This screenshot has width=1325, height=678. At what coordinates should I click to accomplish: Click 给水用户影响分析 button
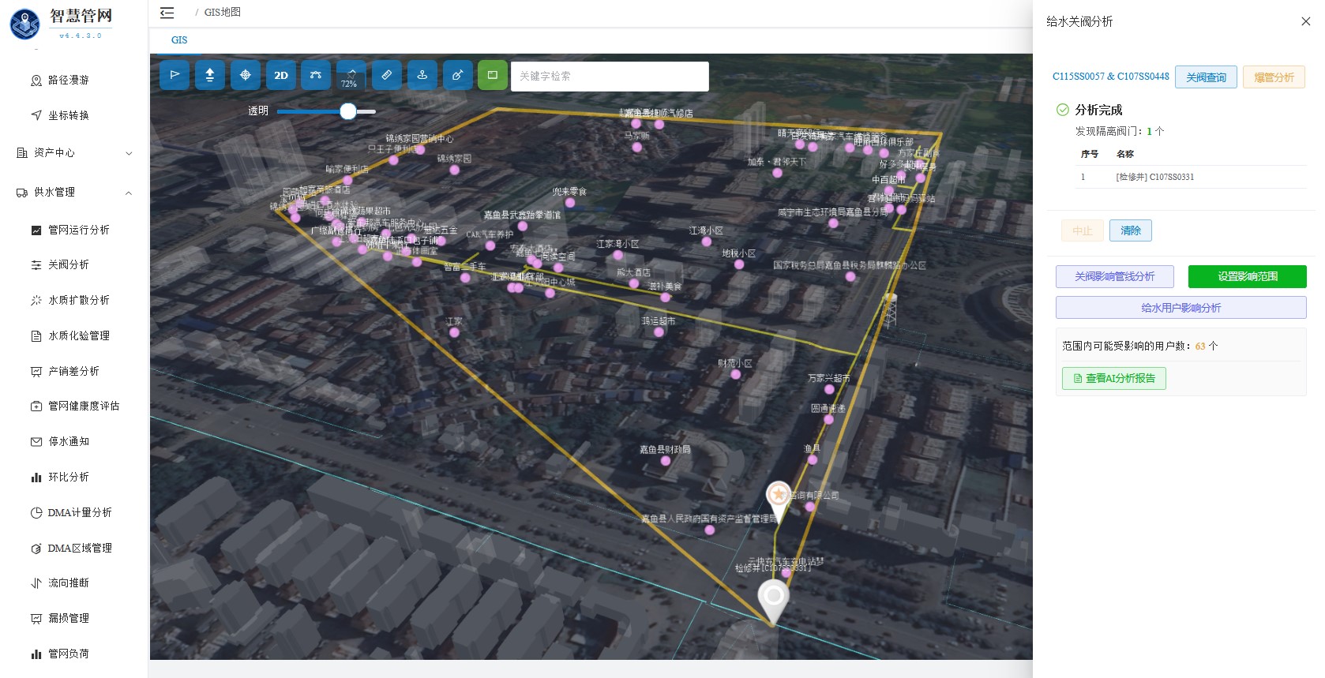tap(1180, 308)
